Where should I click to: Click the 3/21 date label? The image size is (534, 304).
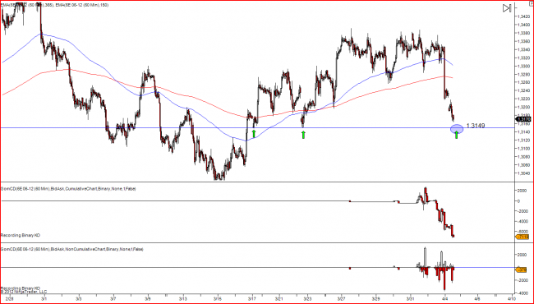[279, 297]
